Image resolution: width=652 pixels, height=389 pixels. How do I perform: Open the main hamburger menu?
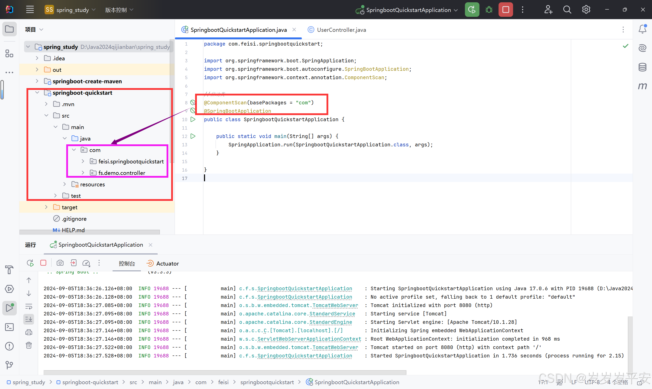30,10
